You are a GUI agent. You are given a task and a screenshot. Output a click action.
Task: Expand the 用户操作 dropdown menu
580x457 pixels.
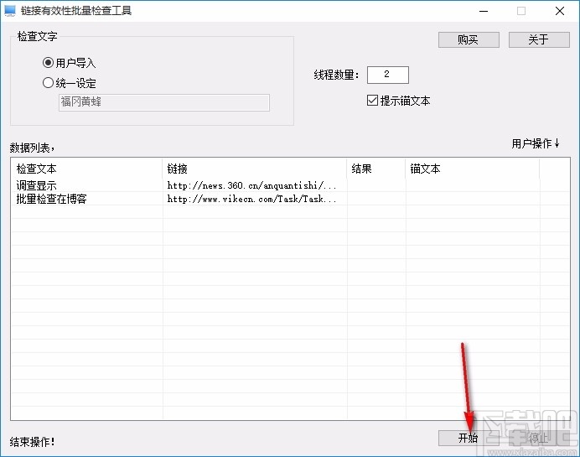(536, 143)
